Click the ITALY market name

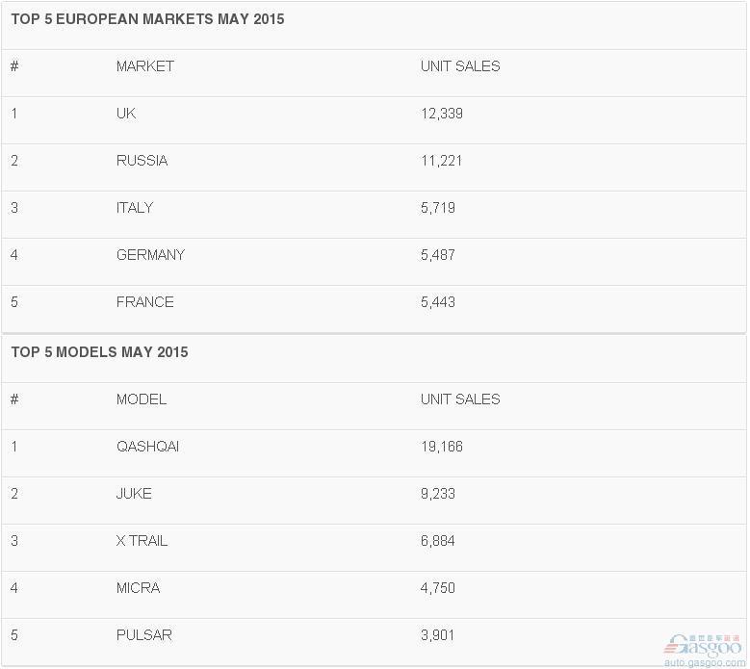[x=135, y=208]
